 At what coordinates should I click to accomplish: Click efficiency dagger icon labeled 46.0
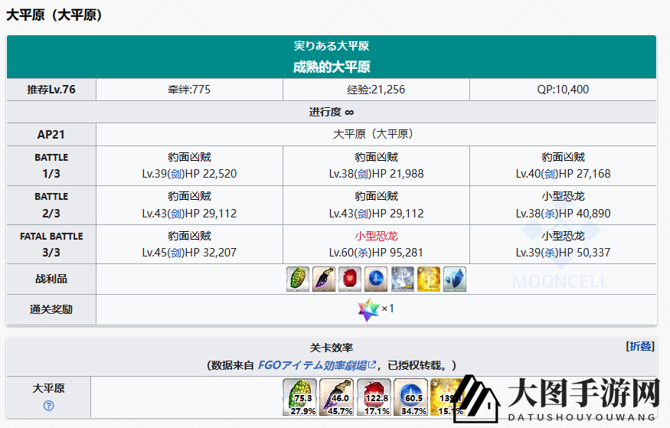click(337, 398)
